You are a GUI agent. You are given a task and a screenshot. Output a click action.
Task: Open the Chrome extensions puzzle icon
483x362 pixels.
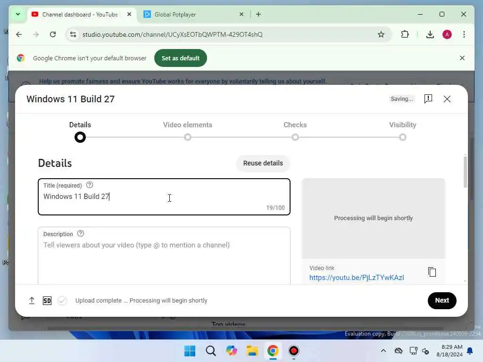(405, 34)
